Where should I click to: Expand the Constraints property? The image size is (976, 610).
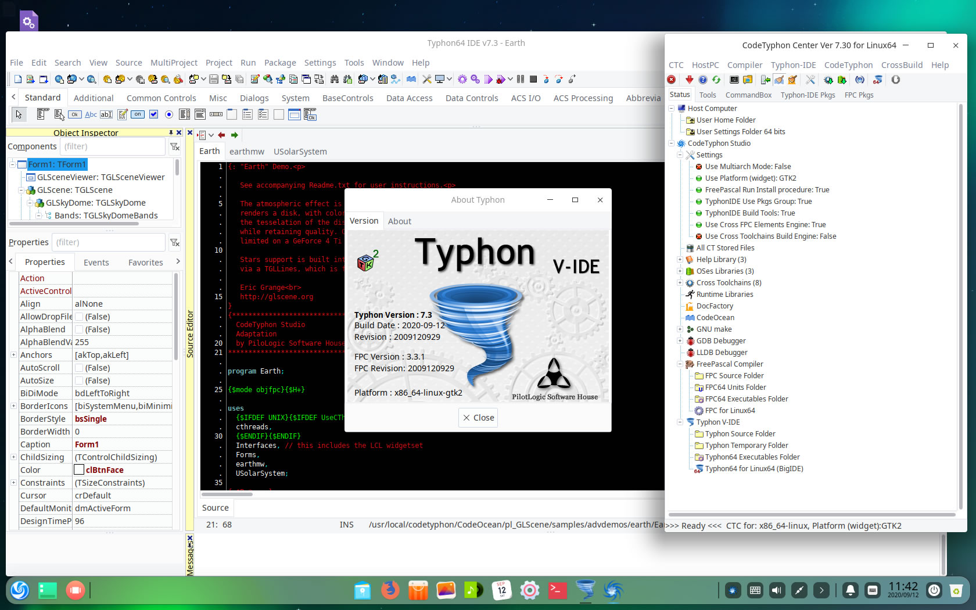tap(13, 482)
